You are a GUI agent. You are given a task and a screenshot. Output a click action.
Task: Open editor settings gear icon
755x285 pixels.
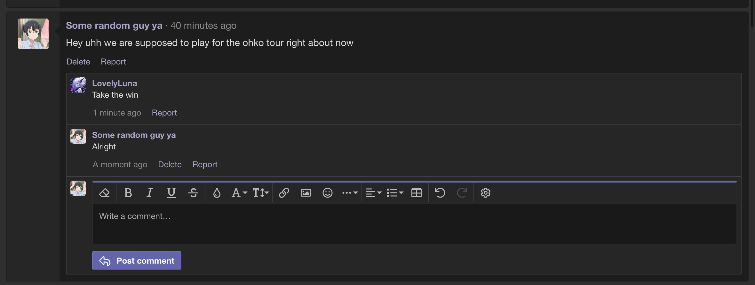pyautogui.click(x=486, y=193)
